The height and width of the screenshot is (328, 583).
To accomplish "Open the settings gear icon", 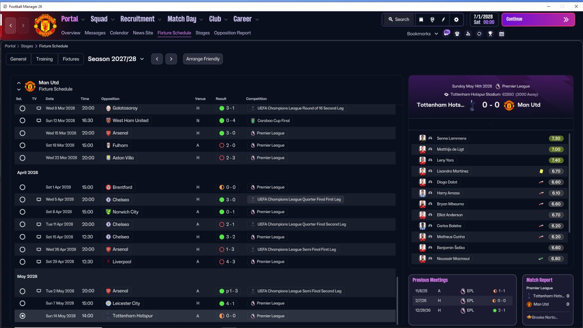I will pyautogui.click(x=456, y=20).
